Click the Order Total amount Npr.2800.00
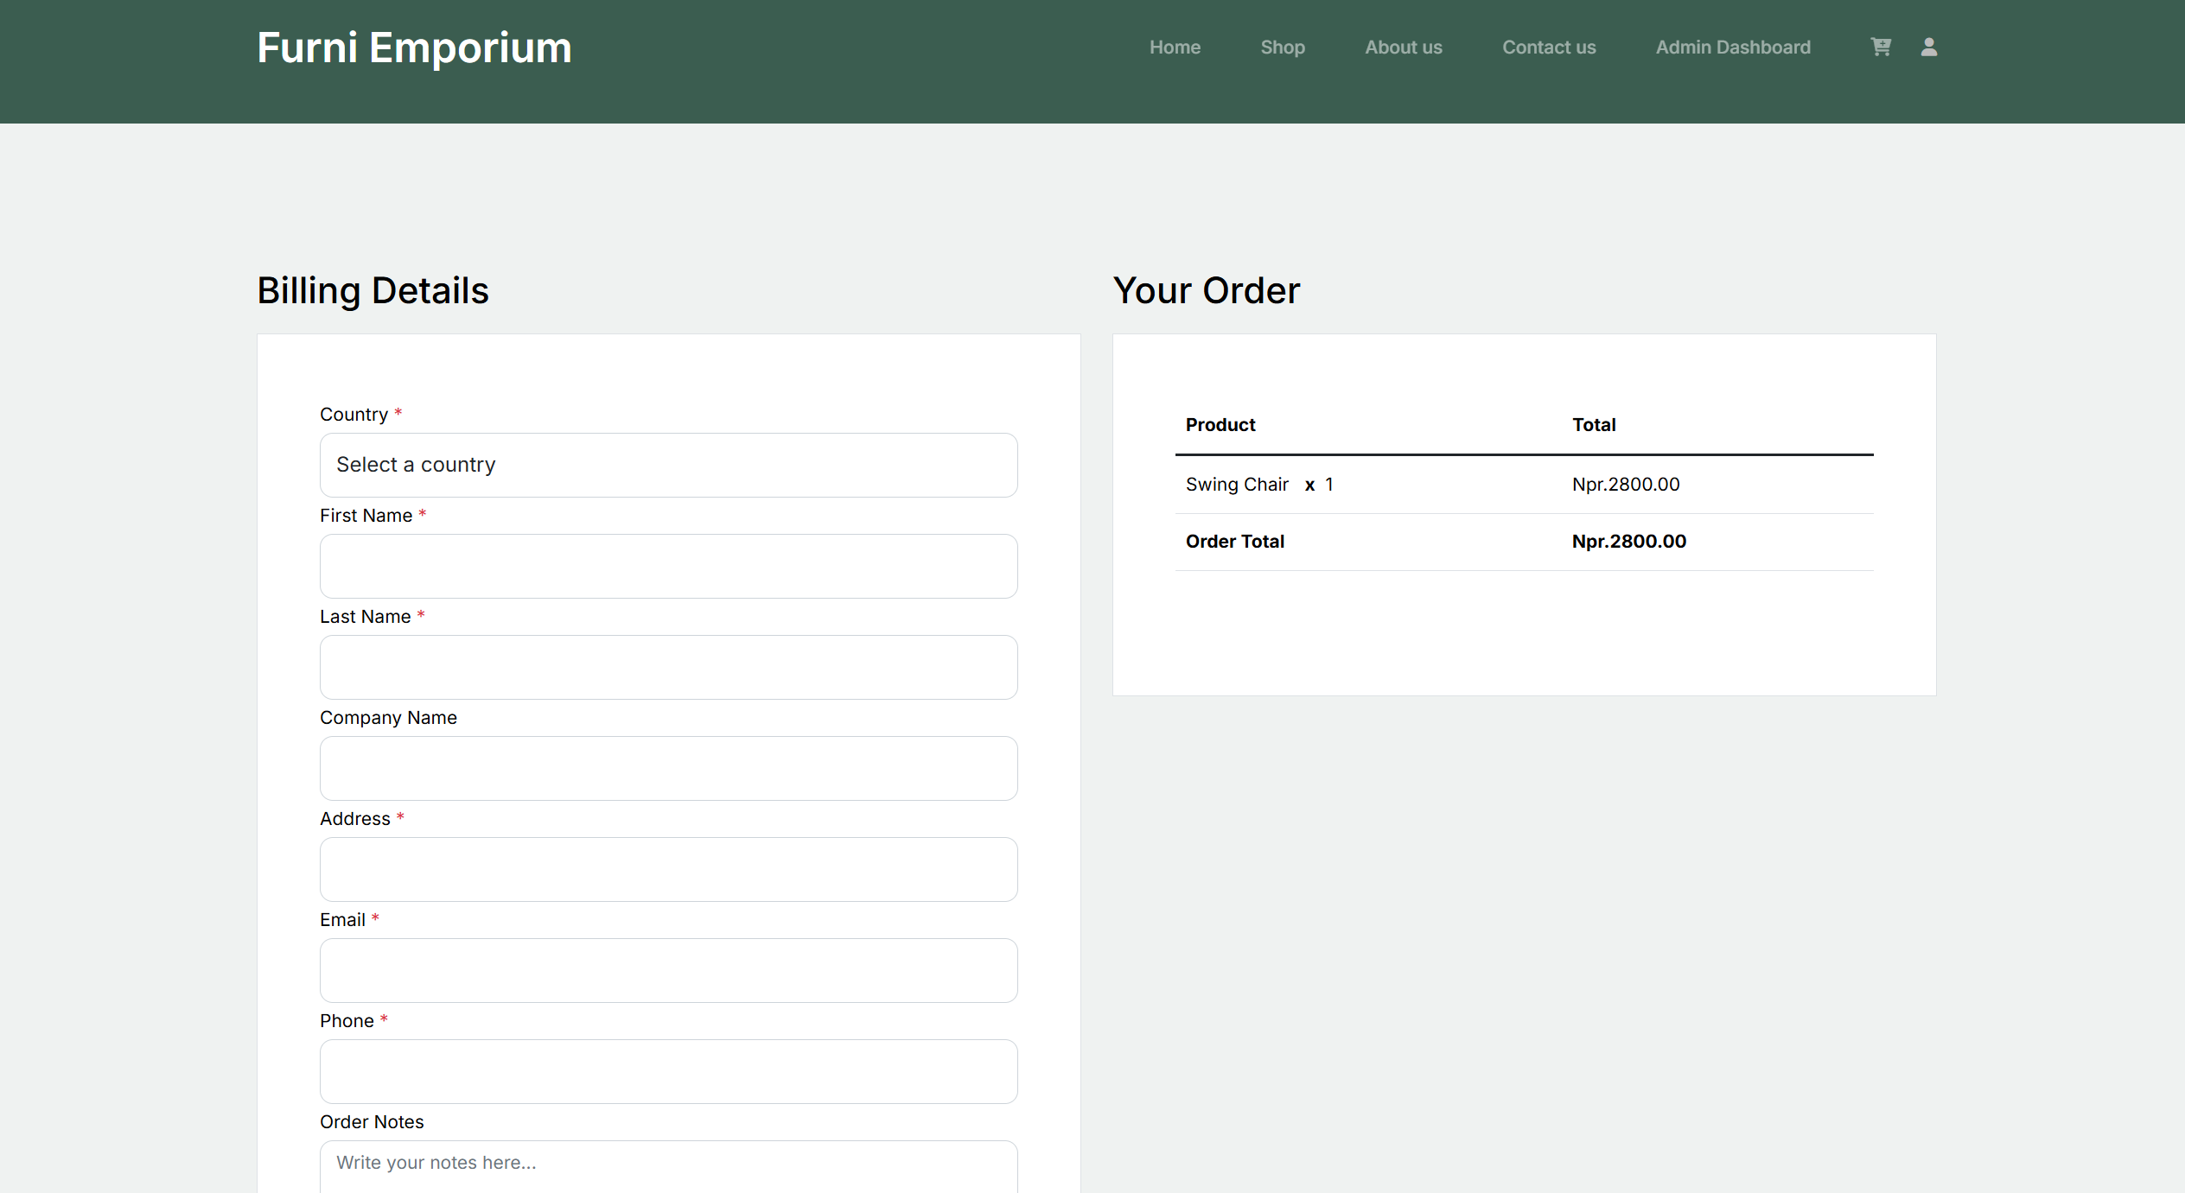This screenshot has height=1193, width=2185. 1628,542
